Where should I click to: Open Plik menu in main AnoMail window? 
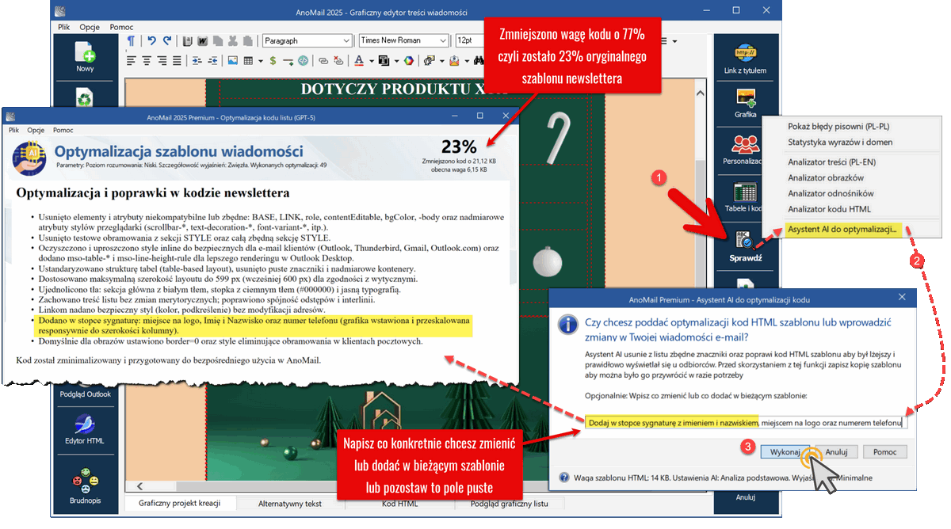[64, 26]
